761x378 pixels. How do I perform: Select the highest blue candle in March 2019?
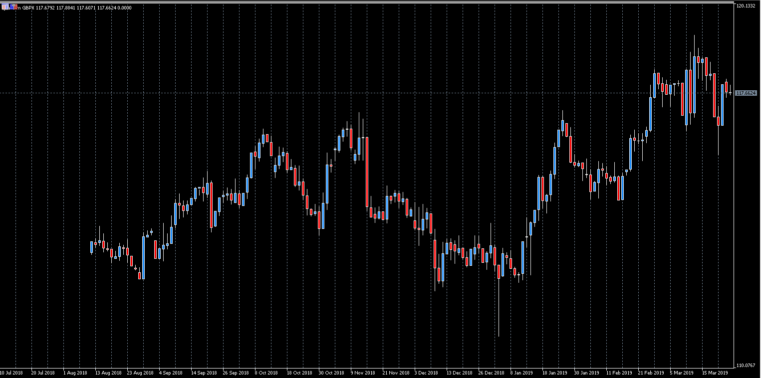694,85
